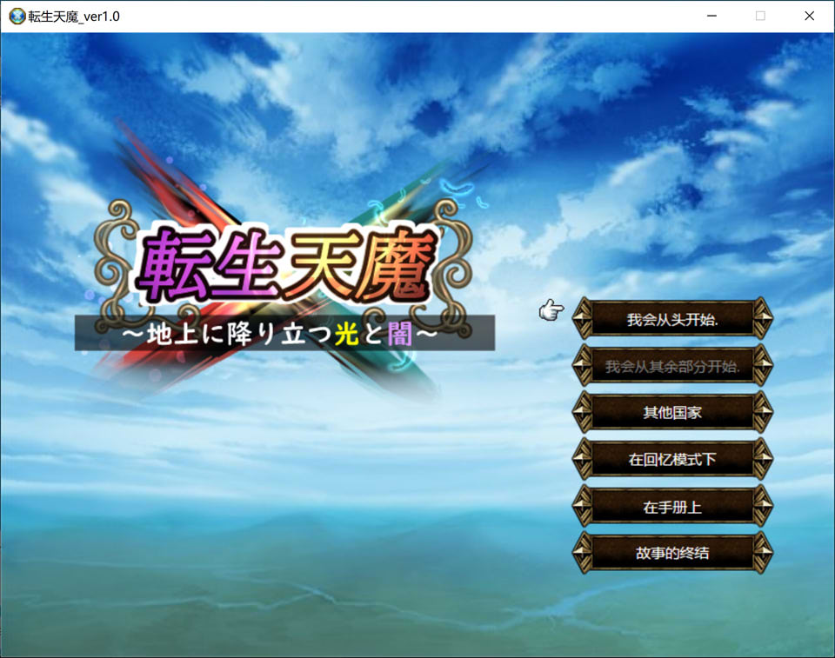Click the game icon in title bar
The image size is (835, 658).
coord(17,16)
